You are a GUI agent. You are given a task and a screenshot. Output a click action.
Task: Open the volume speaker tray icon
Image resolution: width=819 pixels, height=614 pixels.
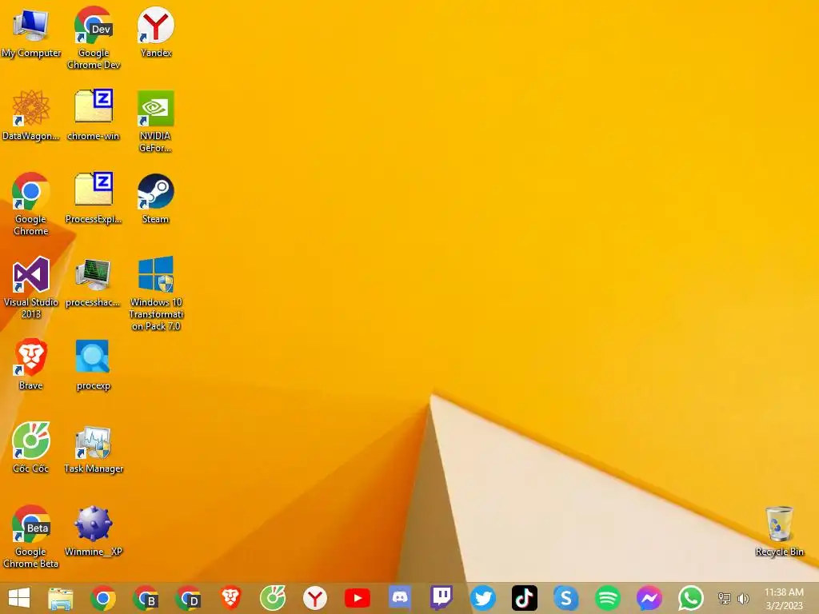pyautogui.click(x=743, y=599)
